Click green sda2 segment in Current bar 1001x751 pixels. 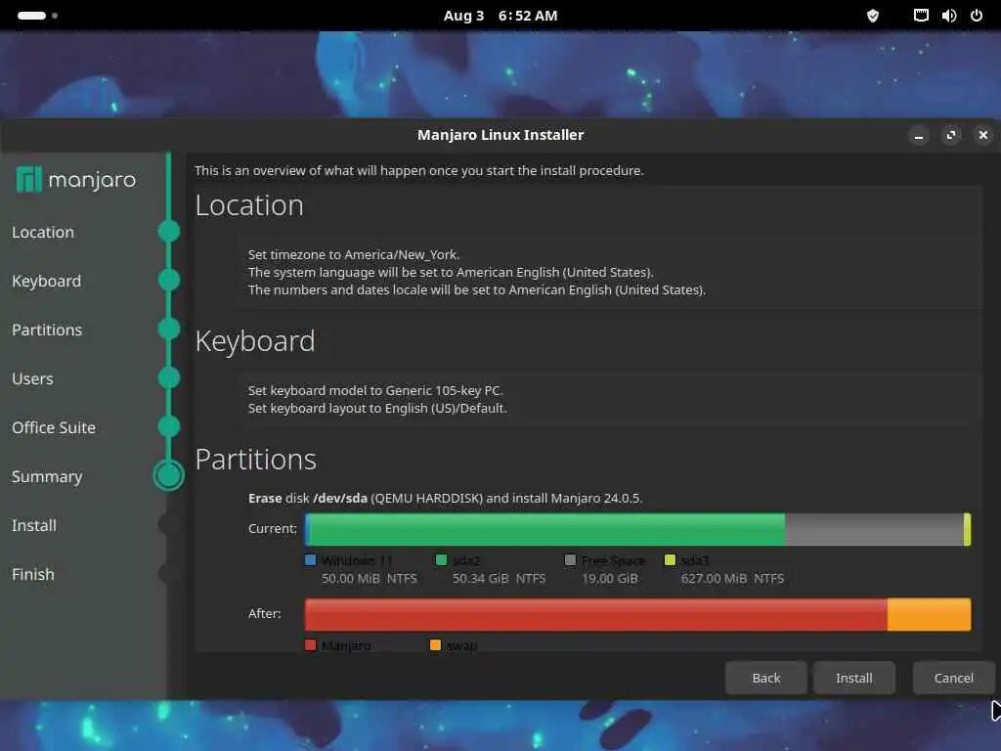[547, 529]
